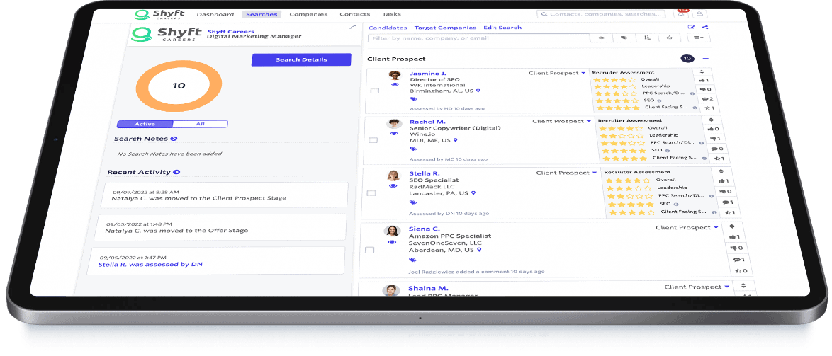Toggle the eye icon under Stella R. photo
The image size is (832, 356).
[393, 186]
